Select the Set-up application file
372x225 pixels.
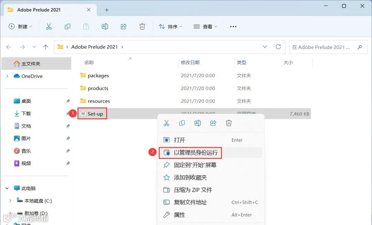tap(95, 114)
